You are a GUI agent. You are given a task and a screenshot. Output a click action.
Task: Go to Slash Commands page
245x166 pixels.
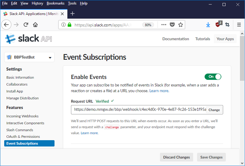pos(20,130)
